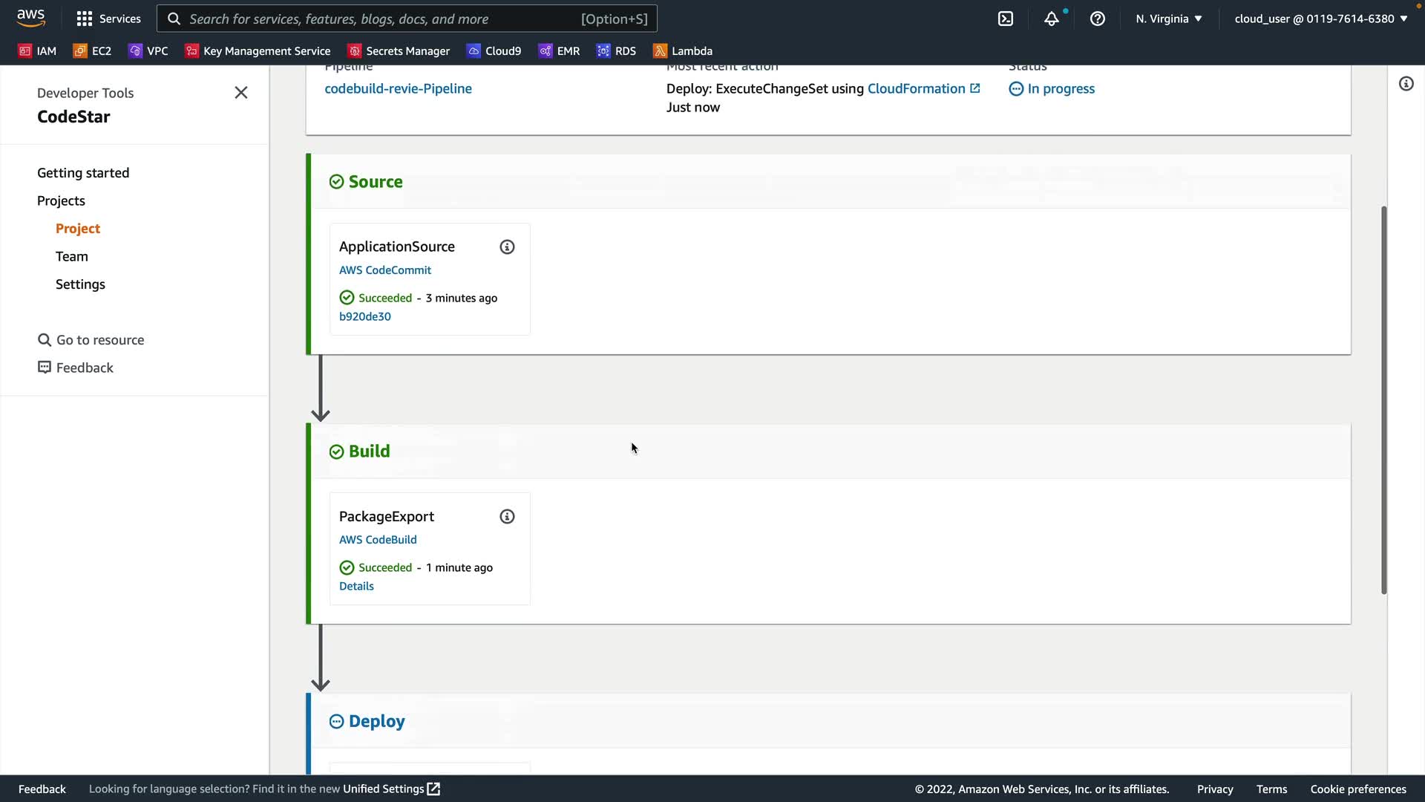1425x802 pixels.
Task: Open the right-side info panel icon
Action: pyautogui.click(x=1406, y=83)
